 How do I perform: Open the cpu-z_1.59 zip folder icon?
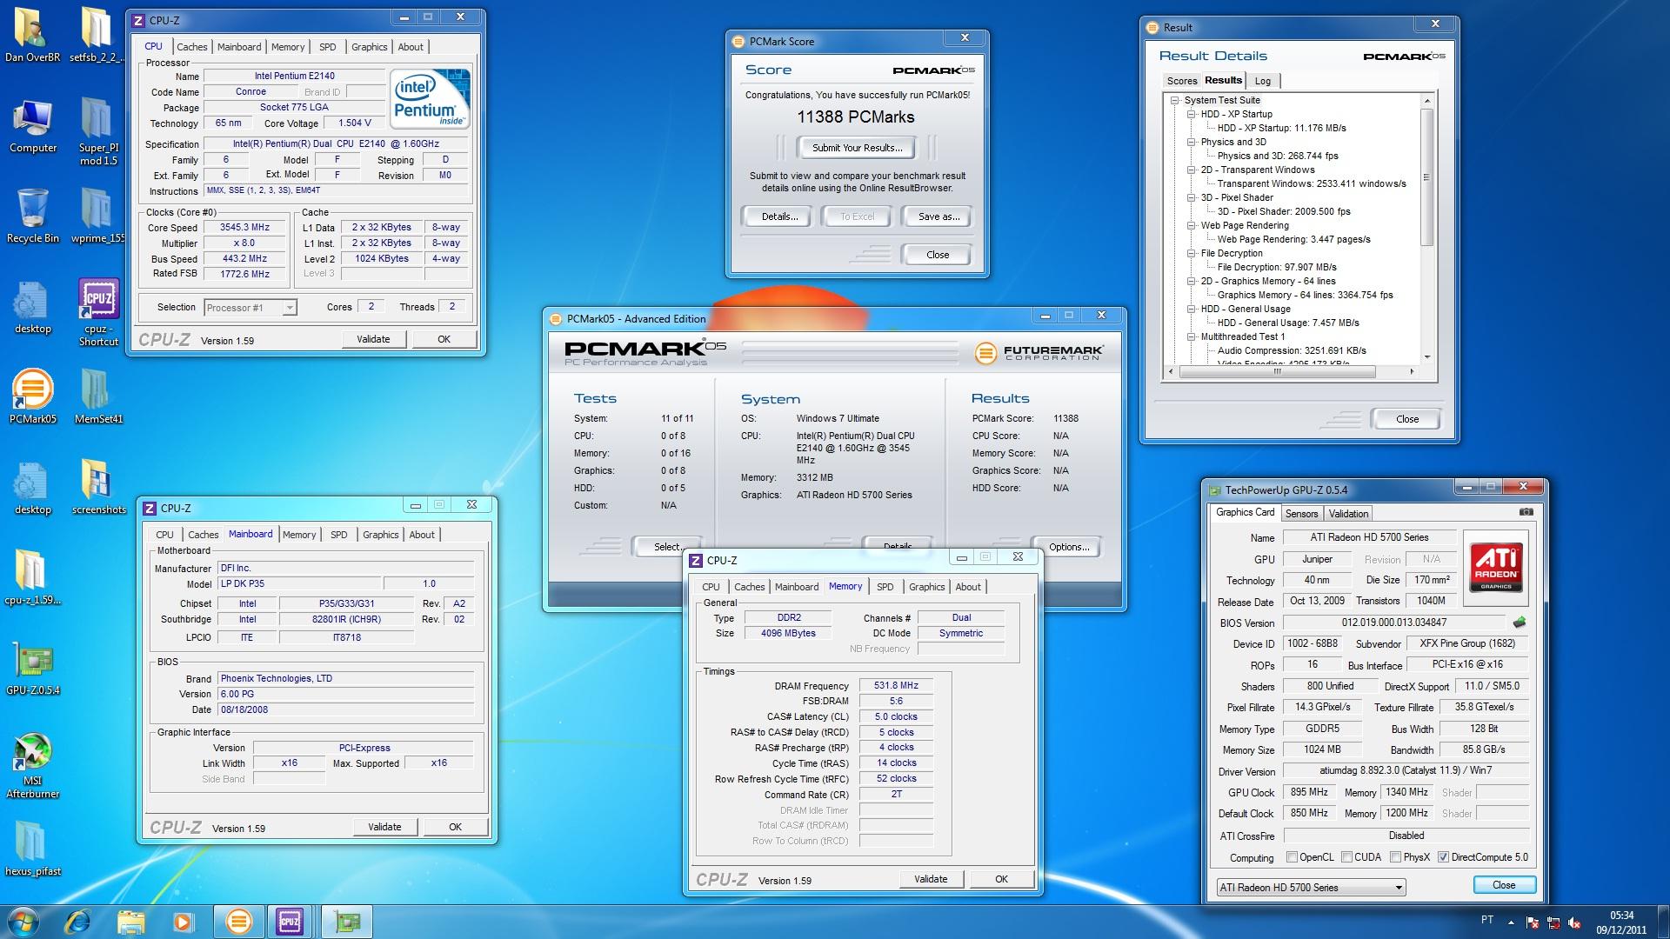pyautogui.click(x=32, y=576)
